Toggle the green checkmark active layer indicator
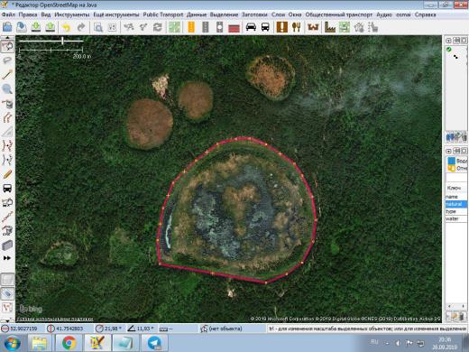Image resolution: width=469 pixels, height=352 pixels. pyautogui.click(x=449, y=50)
